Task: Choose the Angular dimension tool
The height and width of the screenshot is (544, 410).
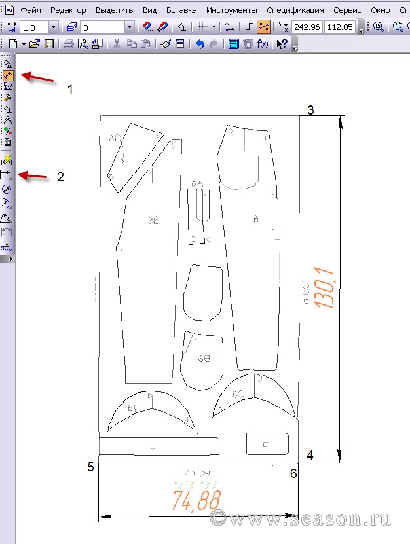Action: pyautogui.click(x=7, y=218)
